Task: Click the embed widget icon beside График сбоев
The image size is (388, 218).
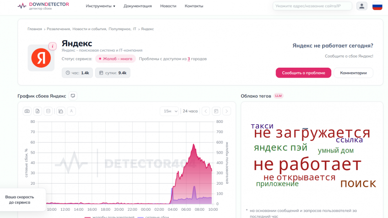Action: tap(73, 96)
